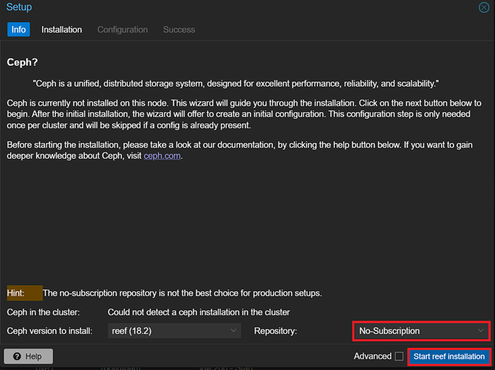Switch to the Info tab
Image resolution: width=495 pixels, height=370 pixels.
point(18,30)
